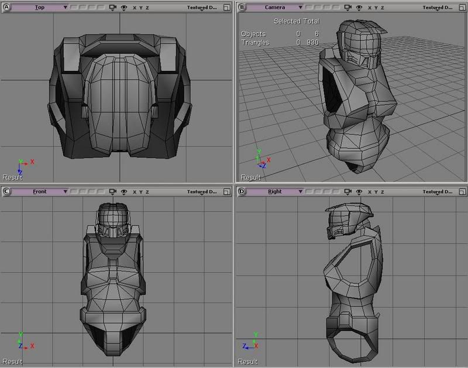Click the Z axis button in Camera viewport
Image resolution: width=468 pixels, height=368 pixels.
click(x=383, y=8)
